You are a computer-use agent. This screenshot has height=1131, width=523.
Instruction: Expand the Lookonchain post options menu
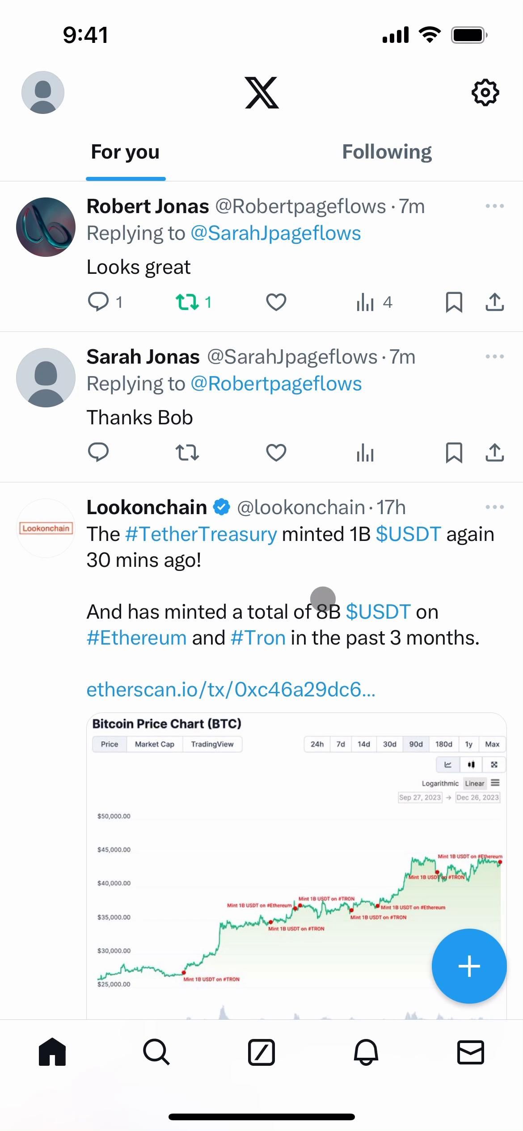pyautogui.click(x=494, y=507)
